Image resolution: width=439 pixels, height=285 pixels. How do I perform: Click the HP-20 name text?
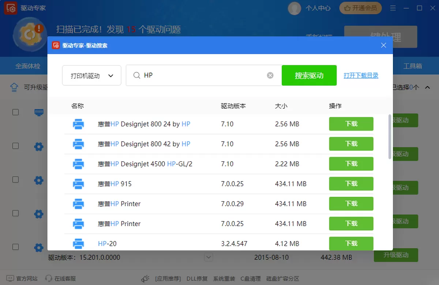107,243
